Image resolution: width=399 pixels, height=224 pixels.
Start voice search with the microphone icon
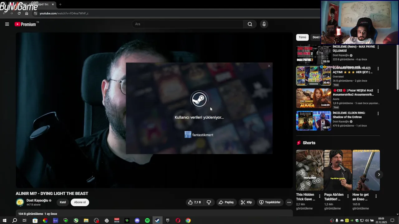[x=264, y=24]
